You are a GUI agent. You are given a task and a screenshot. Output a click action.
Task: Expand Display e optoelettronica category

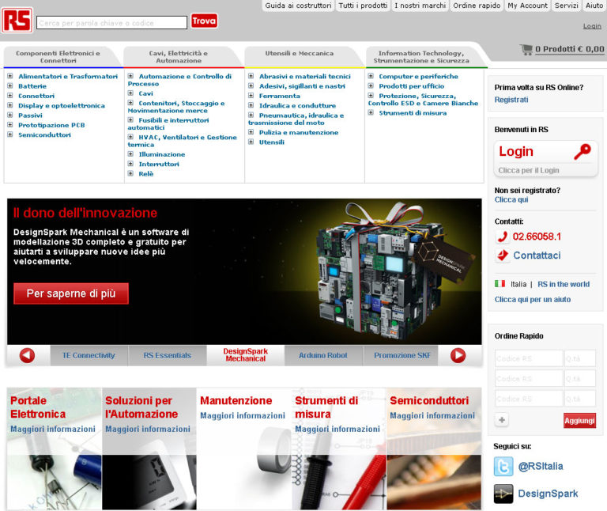[10, 105]
